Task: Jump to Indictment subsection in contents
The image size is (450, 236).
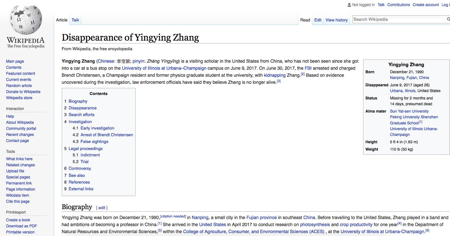Action: tap(90, 155)
